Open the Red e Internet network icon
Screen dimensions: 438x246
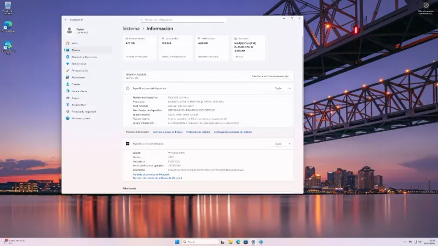click(x=67, y=63)
